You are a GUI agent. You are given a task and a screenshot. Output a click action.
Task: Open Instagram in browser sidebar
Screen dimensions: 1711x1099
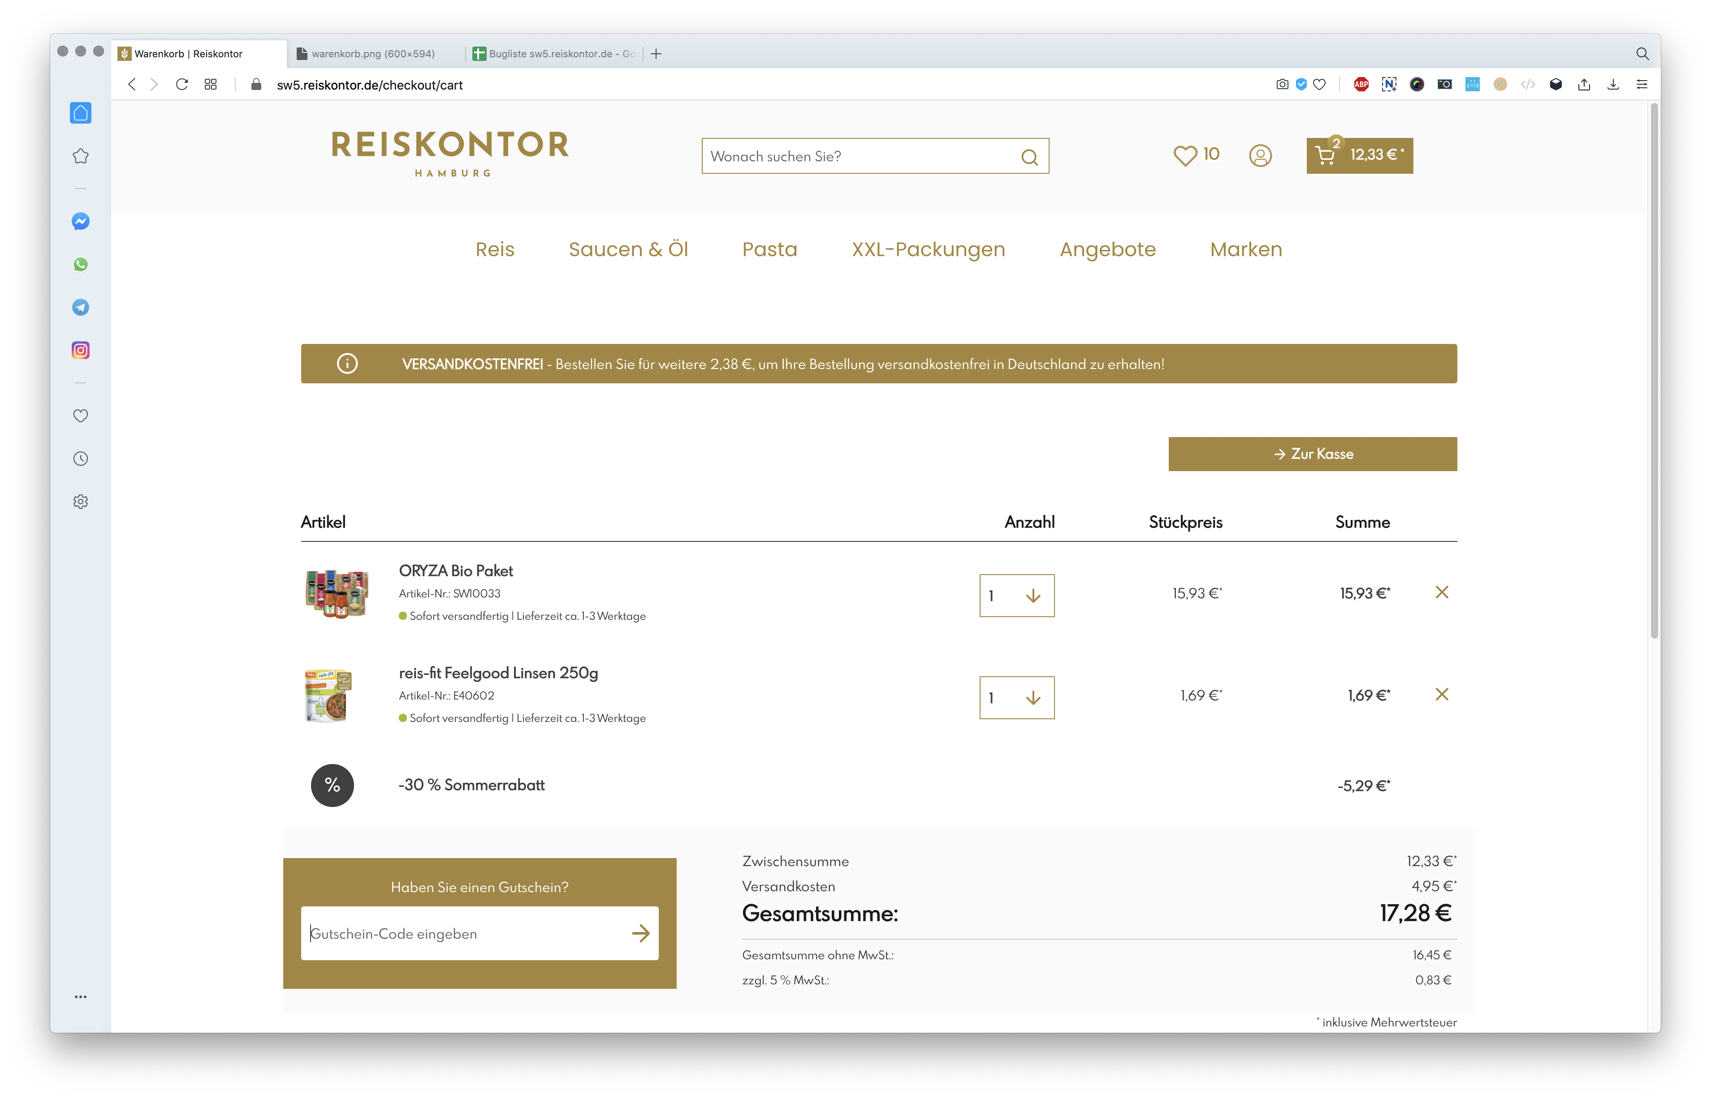[x=81, y=350]
